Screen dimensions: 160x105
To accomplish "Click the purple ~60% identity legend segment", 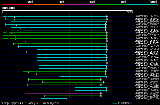I will [x=80, y=4].
